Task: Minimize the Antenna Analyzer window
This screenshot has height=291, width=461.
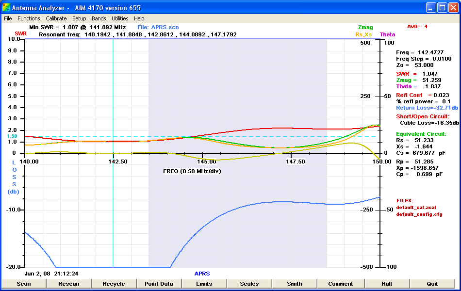Action: 431,8
